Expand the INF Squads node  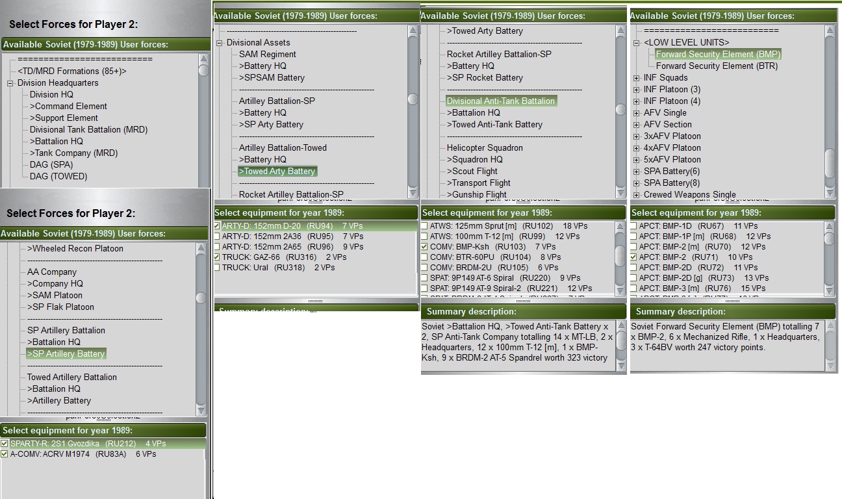tap(637, 78)
